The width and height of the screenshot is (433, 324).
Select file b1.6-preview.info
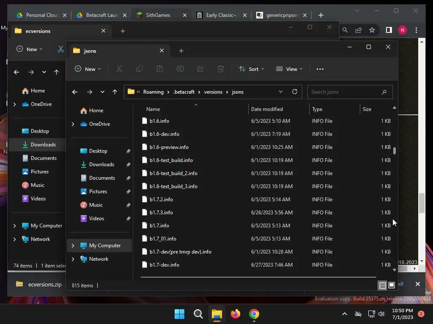169,147
